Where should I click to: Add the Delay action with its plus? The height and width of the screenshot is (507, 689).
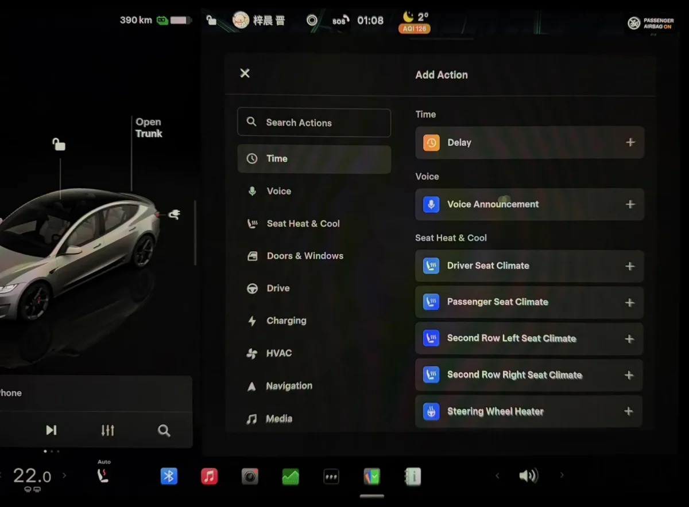(630, 142)
